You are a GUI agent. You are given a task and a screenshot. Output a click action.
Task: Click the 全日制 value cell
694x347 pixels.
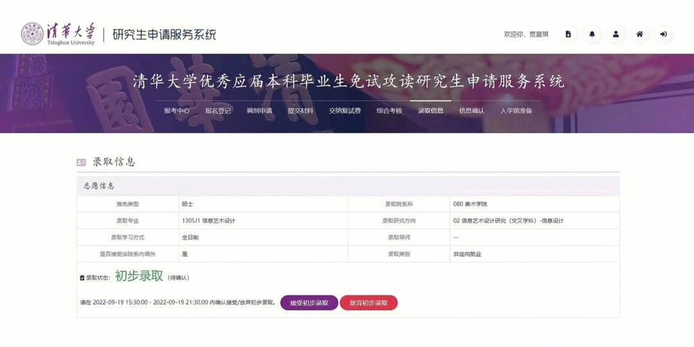pyautogui.click(x=263, y=237)
